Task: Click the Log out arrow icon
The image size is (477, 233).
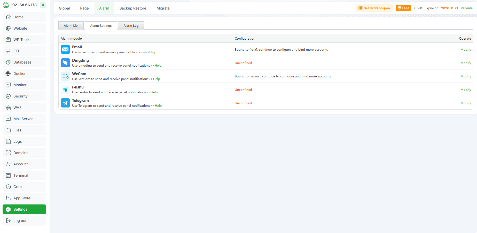Action: pos(8,221)
